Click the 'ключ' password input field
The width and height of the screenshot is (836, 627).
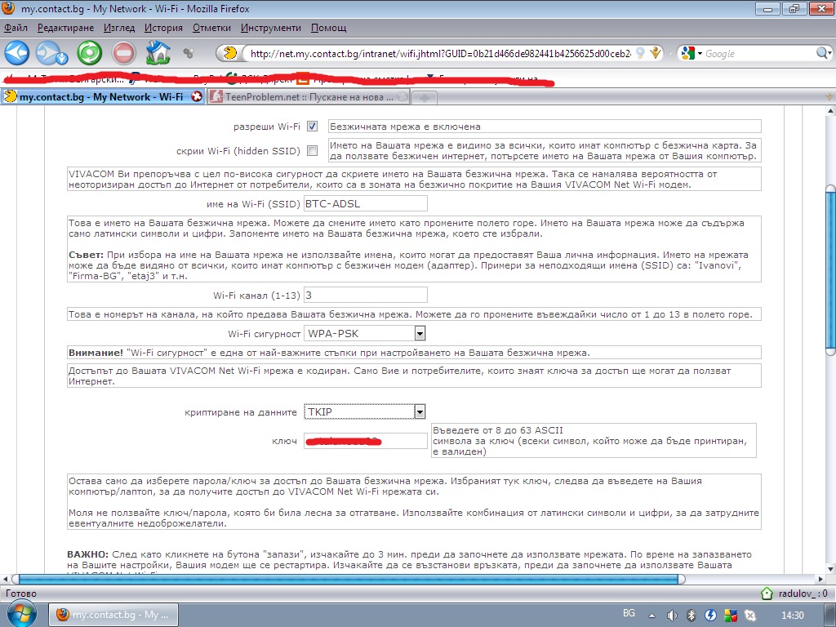pos(365,441)
